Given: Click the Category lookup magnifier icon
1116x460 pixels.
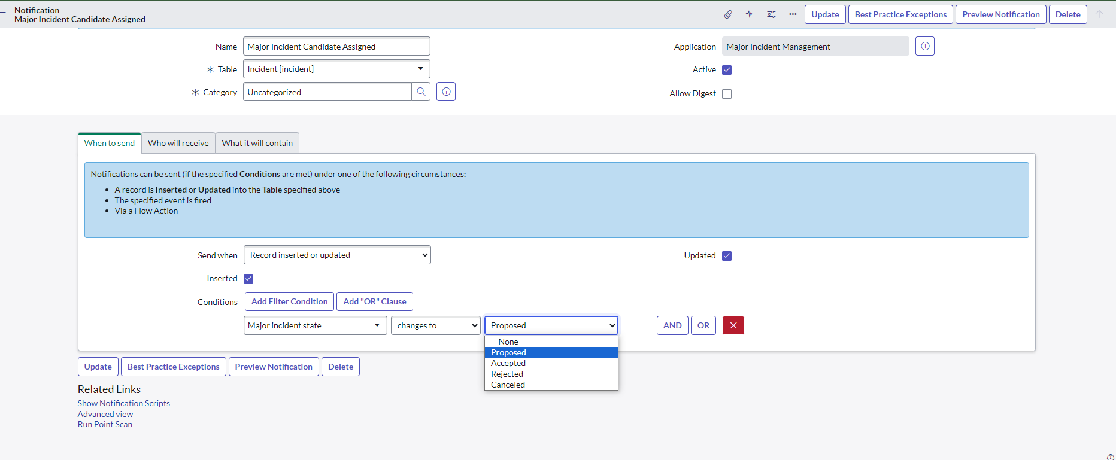Looking at the screenshot, I should (421, 92).
